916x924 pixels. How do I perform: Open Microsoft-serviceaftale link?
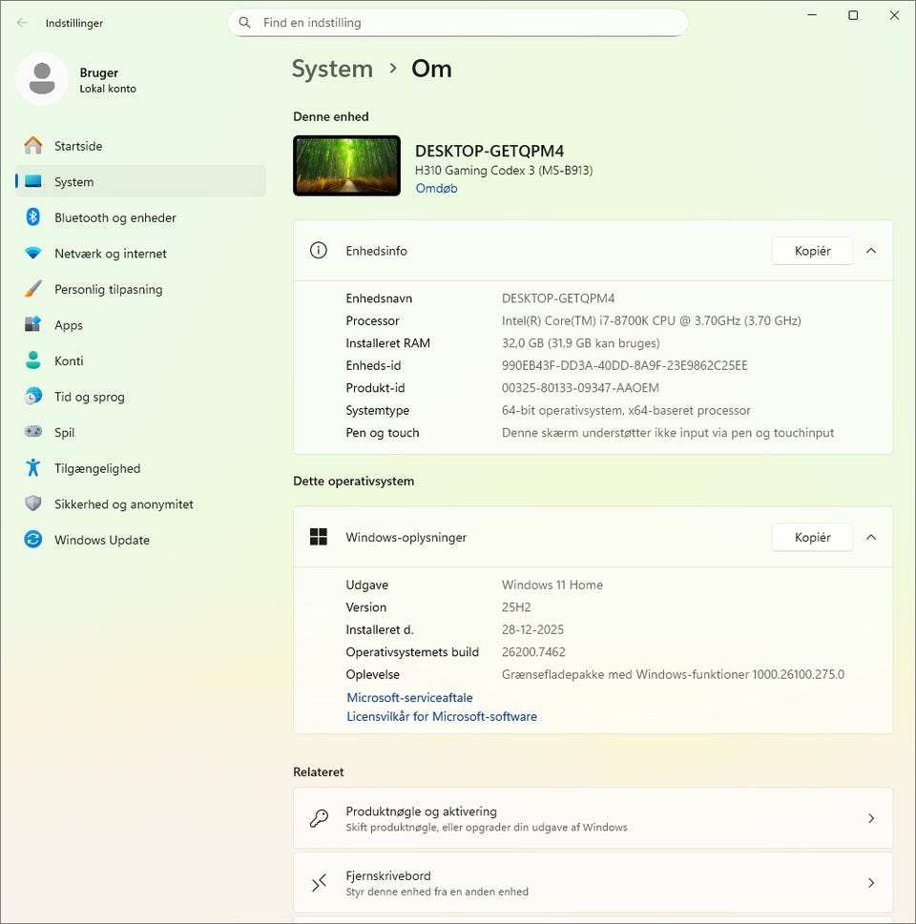[x=409, y=698]
